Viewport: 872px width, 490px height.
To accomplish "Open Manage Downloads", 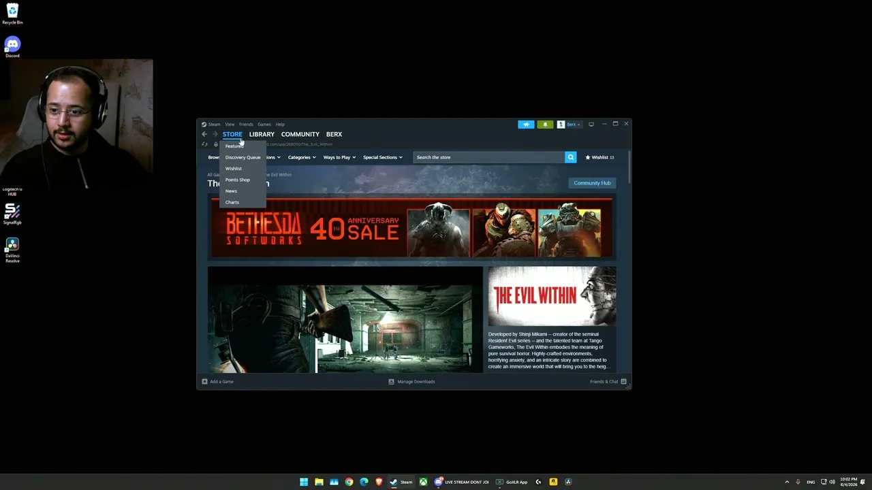I will pyautogui.click(x=411, y=382).
